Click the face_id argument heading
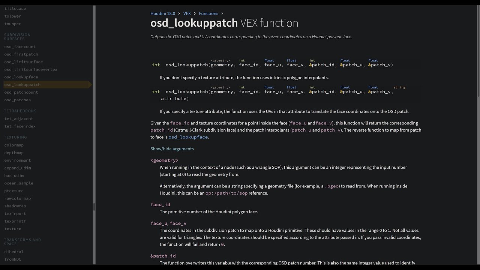Image resolution: width=480 pixels, height=270 pixels. [x=160, y=205]
